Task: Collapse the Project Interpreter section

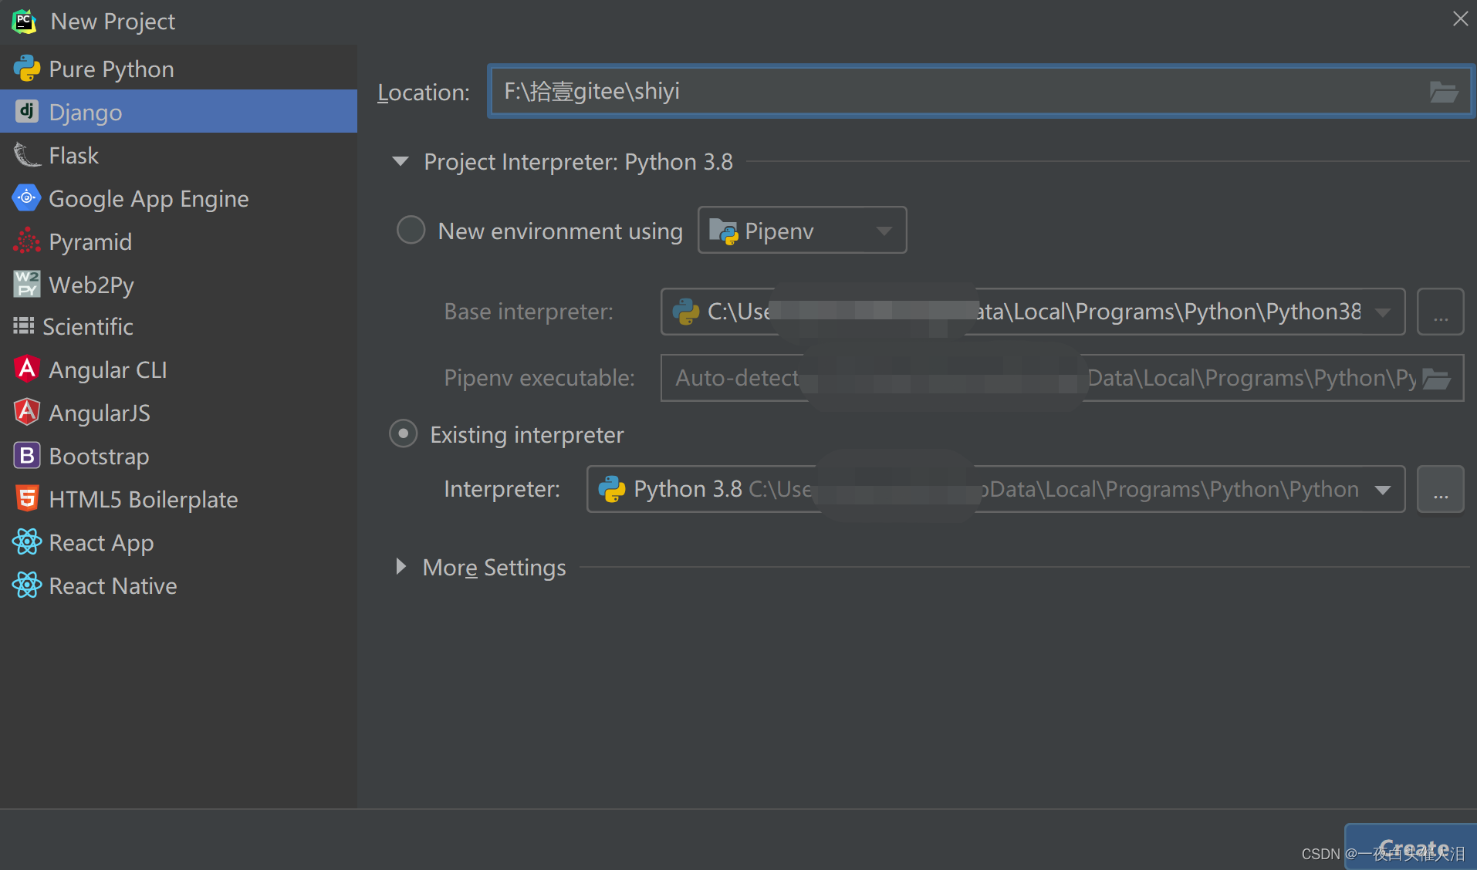Action: click(x=400, y=161)
